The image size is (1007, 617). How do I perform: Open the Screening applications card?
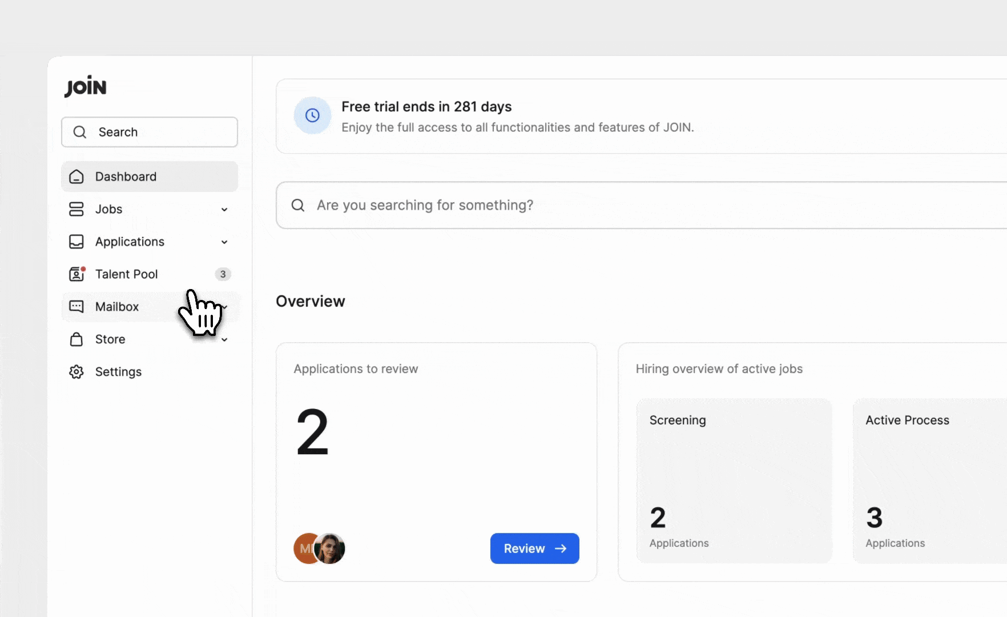coord(734,480)
